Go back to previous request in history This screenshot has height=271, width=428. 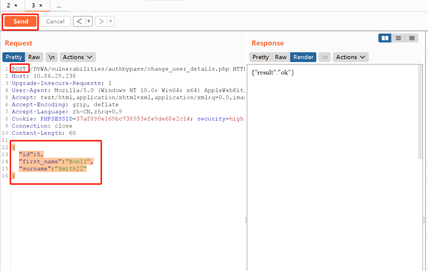[79, 21]
